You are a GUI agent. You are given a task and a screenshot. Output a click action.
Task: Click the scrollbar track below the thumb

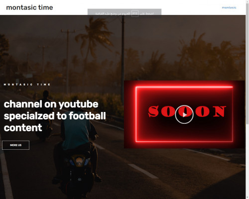tap(247, 161)
